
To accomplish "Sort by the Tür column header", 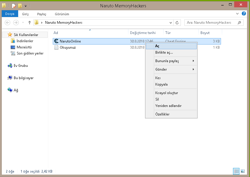I will (168, 33).
